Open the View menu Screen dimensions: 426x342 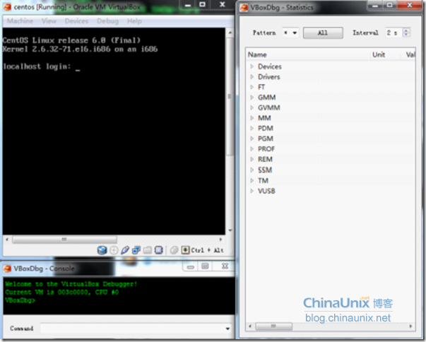click(x=49, y=21)
